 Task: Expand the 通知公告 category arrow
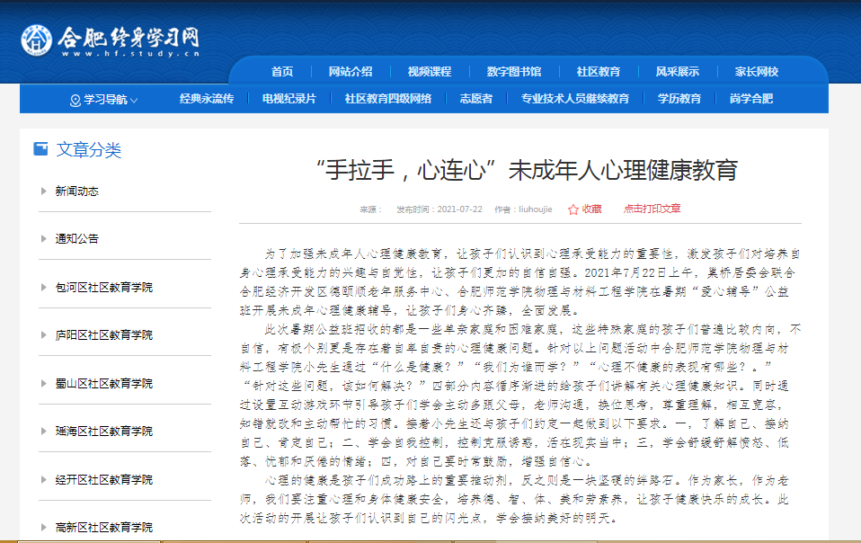click(43, 239)
